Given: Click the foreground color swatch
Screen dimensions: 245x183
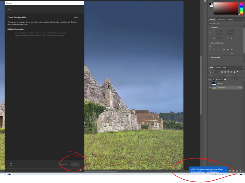Looking at the screenshot, I should tap(210, 4).
